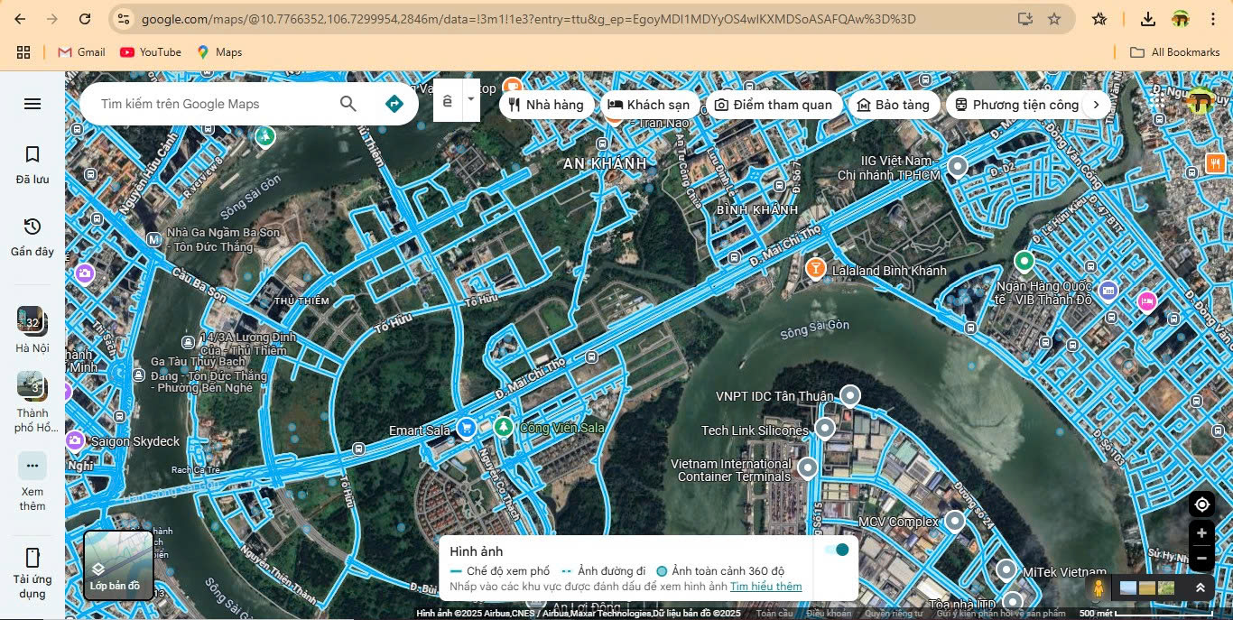Select the Hà Nội recent thumbnail
Screen dimensions: 1233x620
click(32, 320)
